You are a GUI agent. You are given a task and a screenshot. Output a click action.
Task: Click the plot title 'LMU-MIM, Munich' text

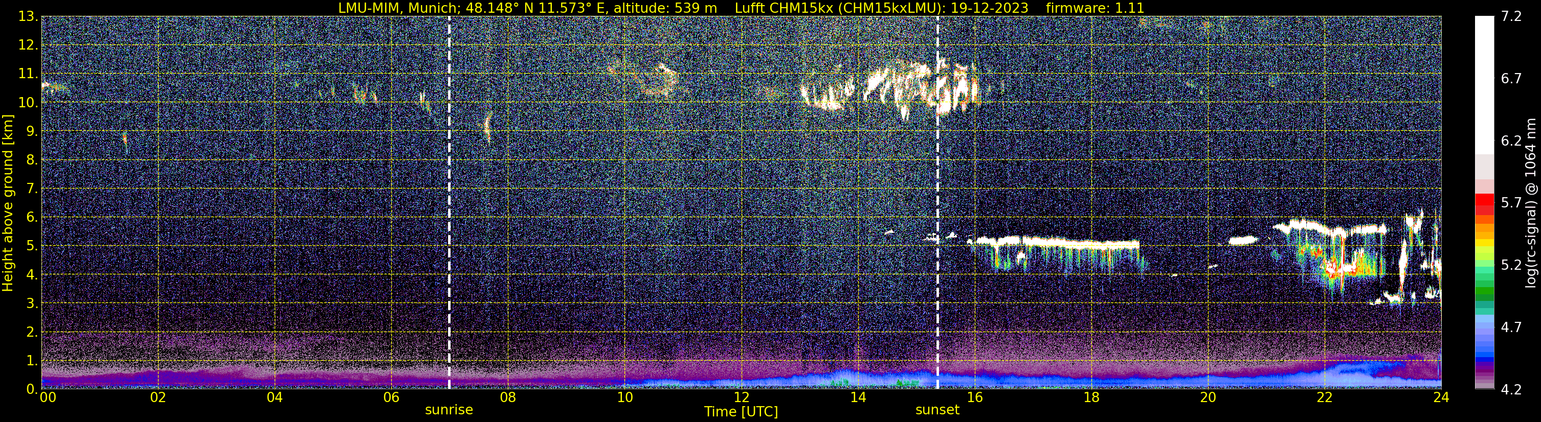click(399, 8)
